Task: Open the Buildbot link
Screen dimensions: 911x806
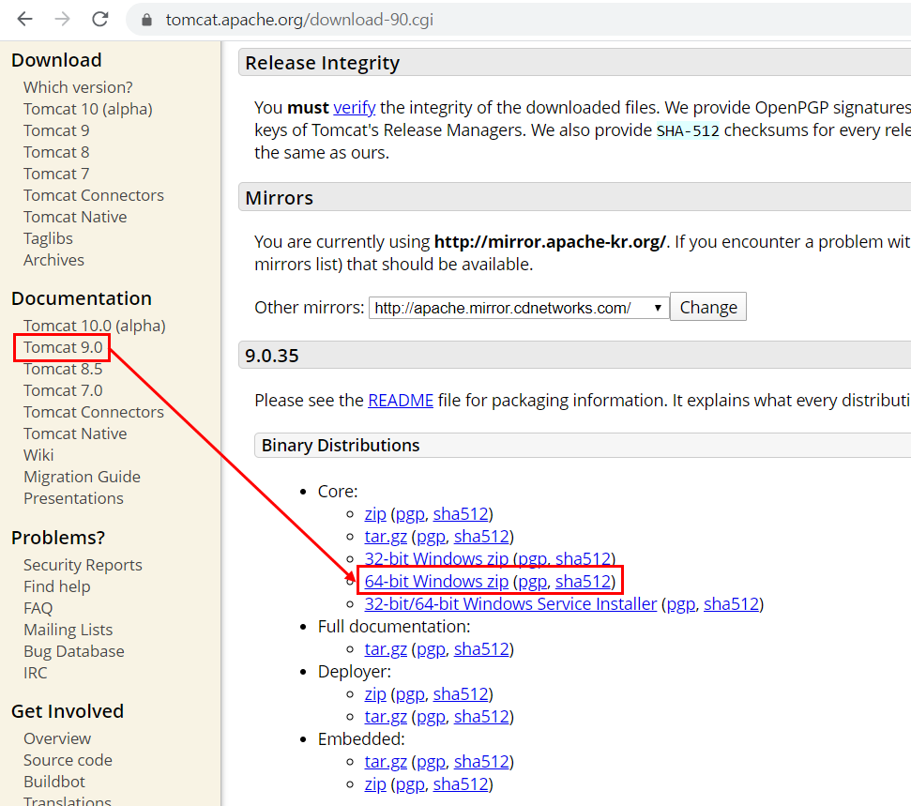Action: tap(54, 781)
